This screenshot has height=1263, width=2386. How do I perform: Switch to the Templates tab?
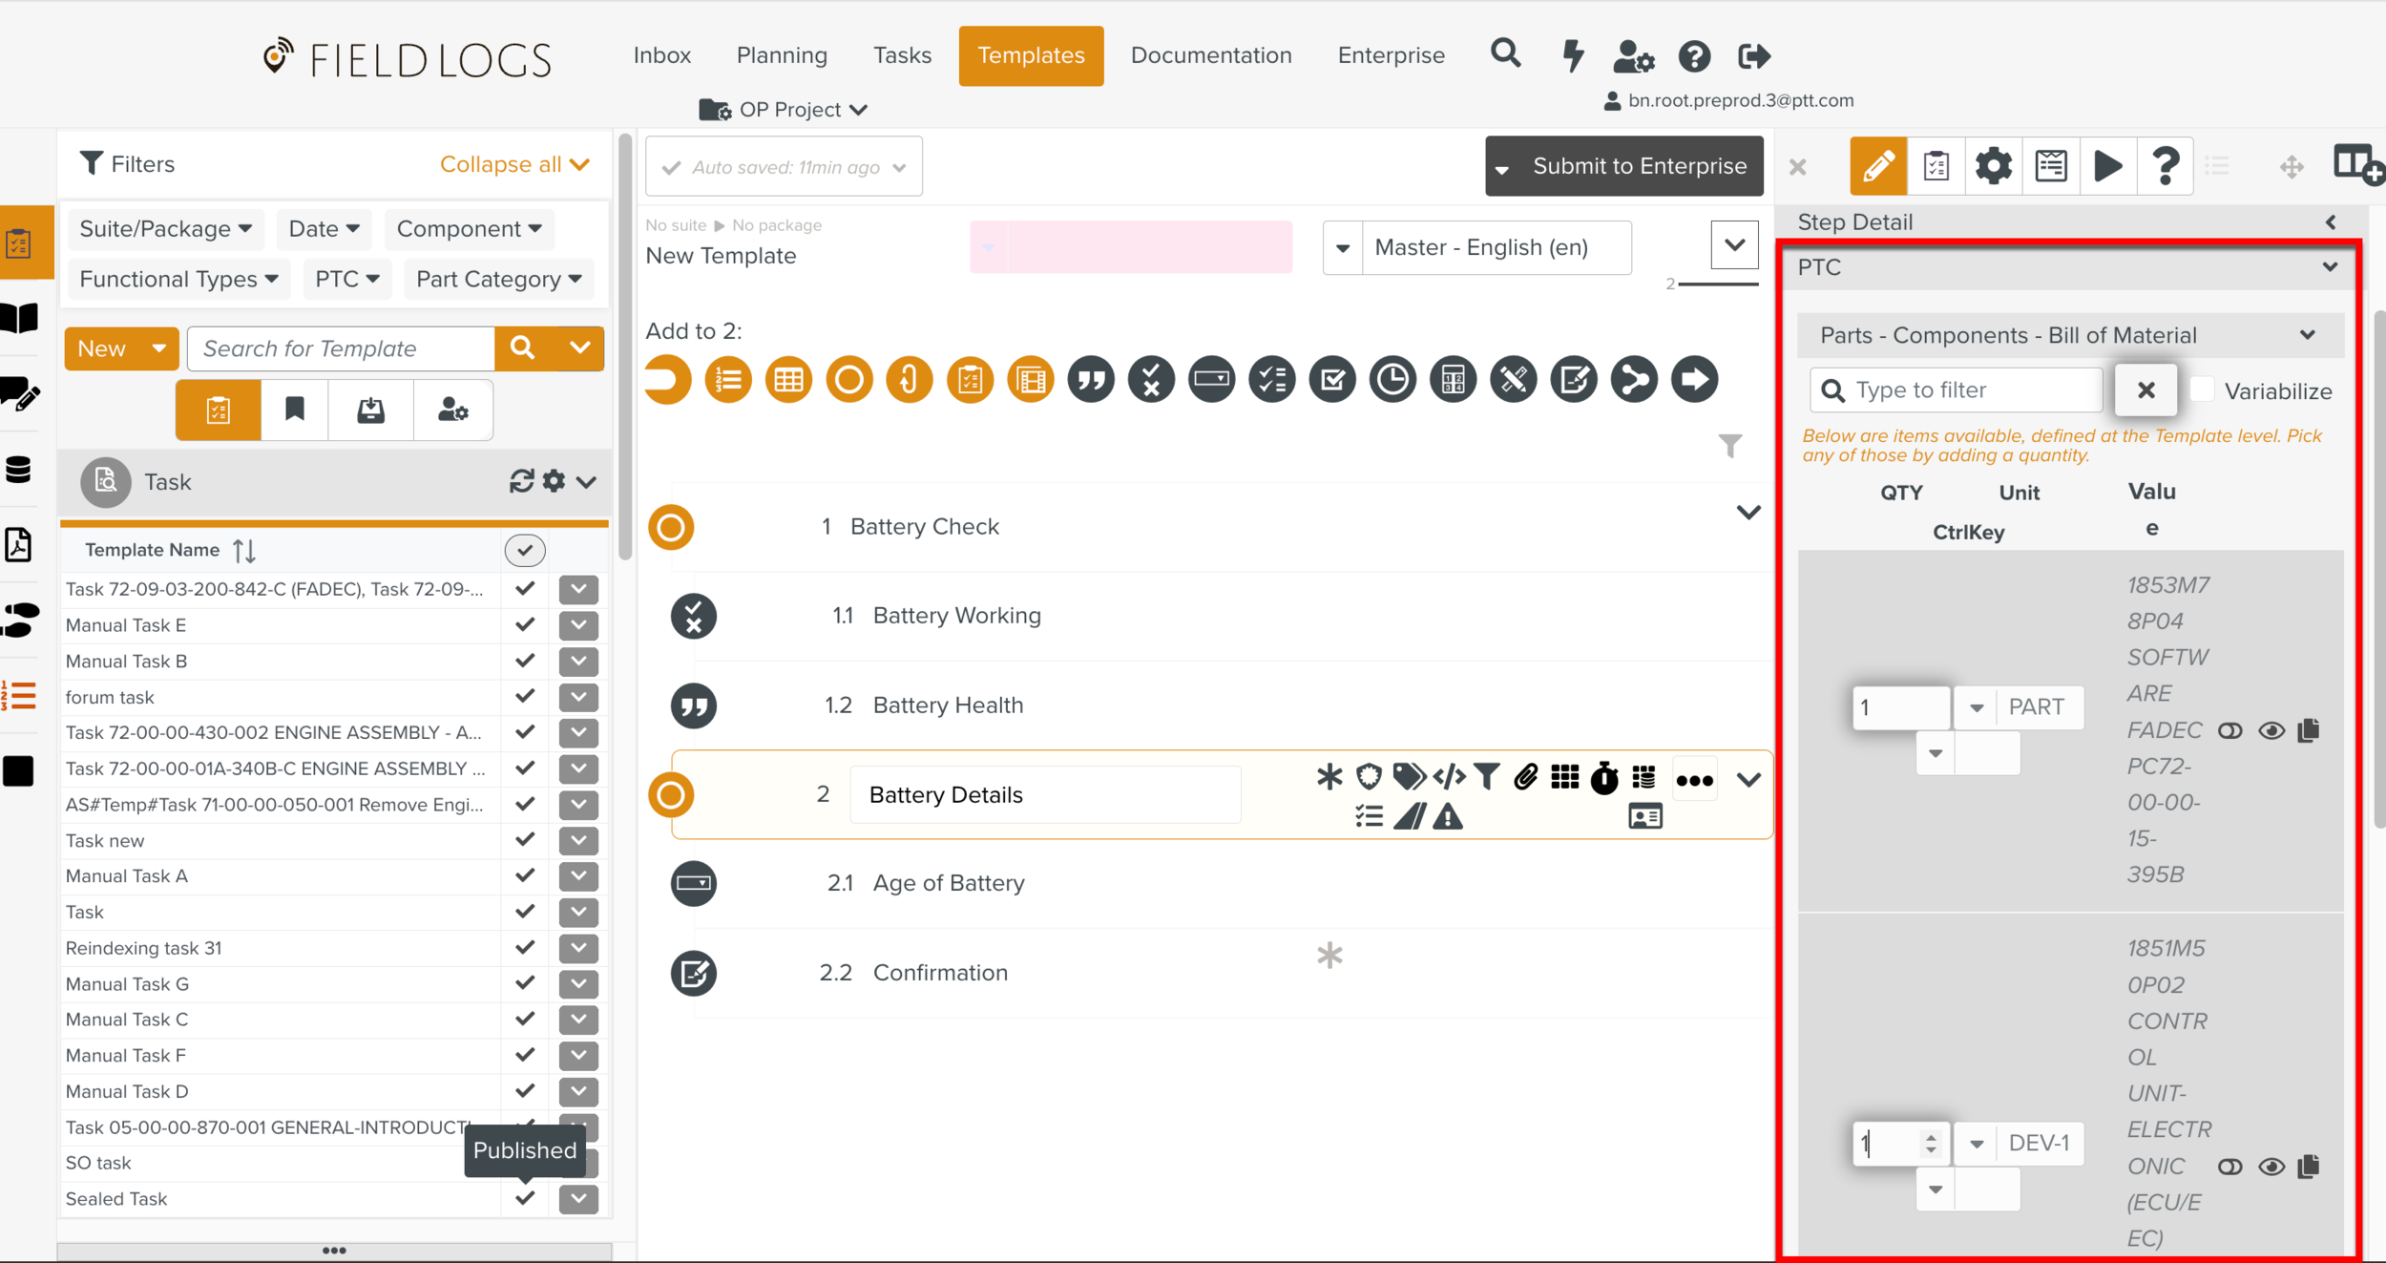point(1031,55)
